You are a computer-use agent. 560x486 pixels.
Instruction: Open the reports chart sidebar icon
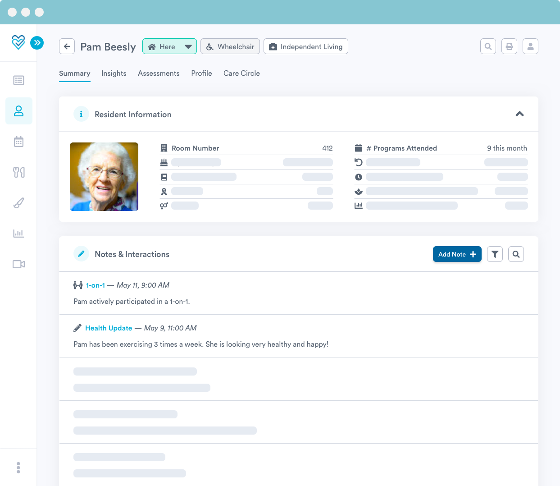tap(18, 234)
